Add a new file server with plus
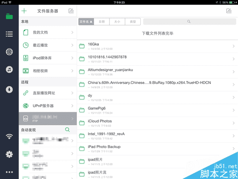This screenshot has height=179, width=238. coord(24,11)
